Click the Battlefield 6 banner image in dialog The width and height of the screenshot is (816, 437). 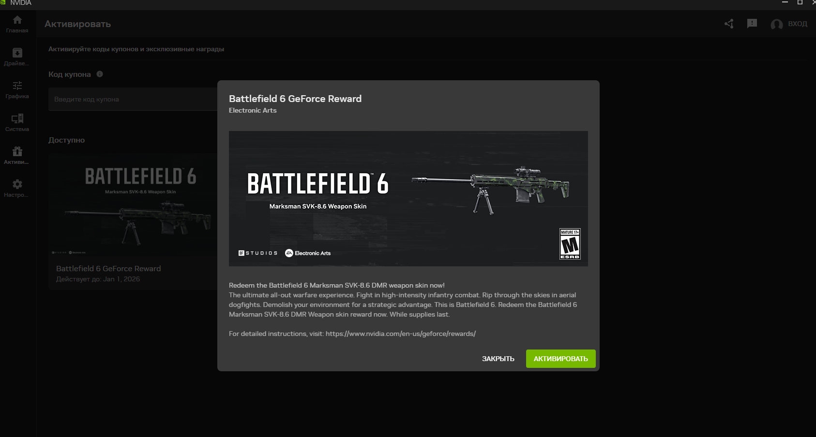click(408, 199)
